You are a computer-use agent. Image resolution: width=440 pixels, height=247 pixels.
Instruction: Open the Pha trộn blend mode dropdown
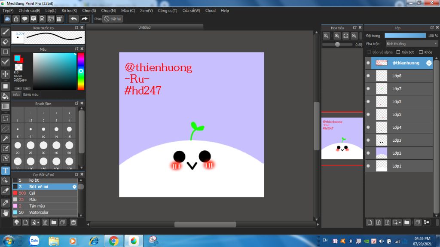(x=411, y=44)
